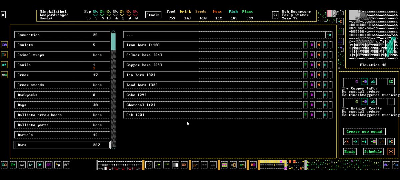Click The Bridled Crafts squad name
This screenshot has width=400, height=180.
click(x=362, y=108)
